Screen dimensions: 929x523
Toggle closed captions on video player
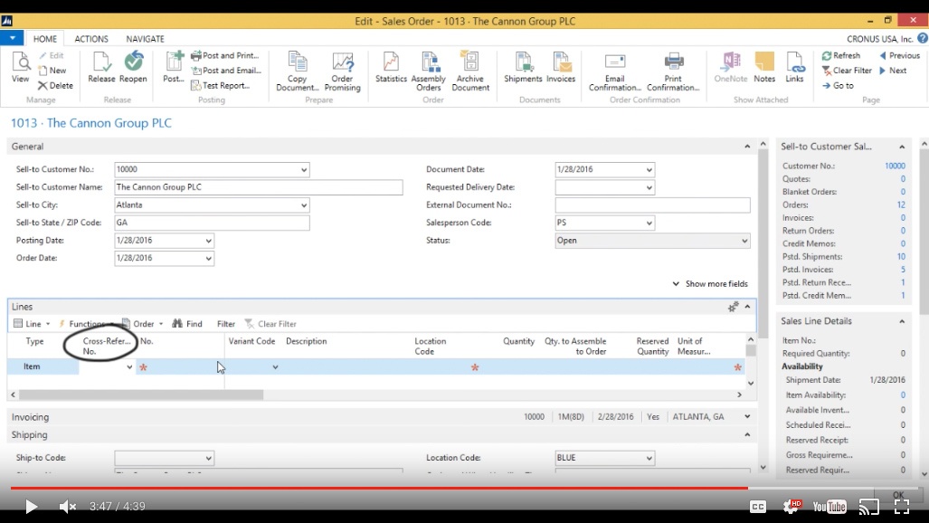point(758,507)
